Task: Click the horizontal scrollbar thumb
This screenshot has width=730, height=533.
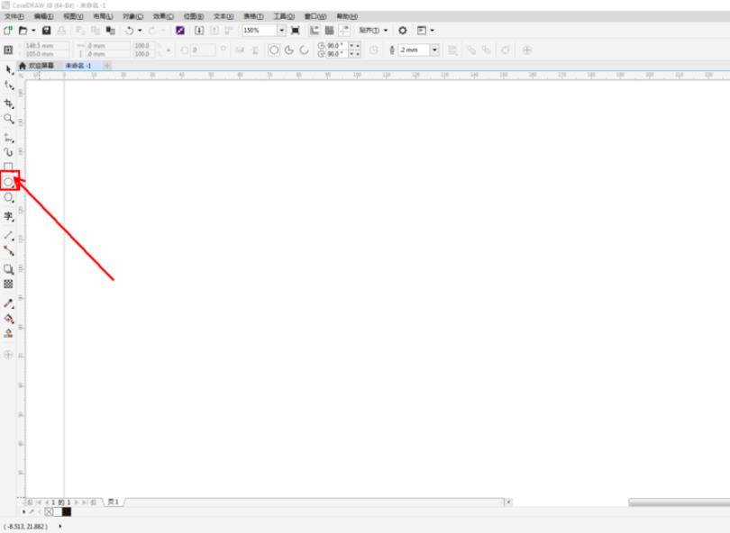Action: click(680, 502)
